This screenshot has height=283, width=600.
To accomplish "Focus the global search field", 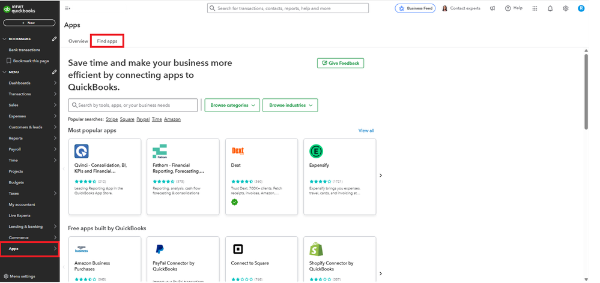I will pyautogui.click(x=288, y=8).
